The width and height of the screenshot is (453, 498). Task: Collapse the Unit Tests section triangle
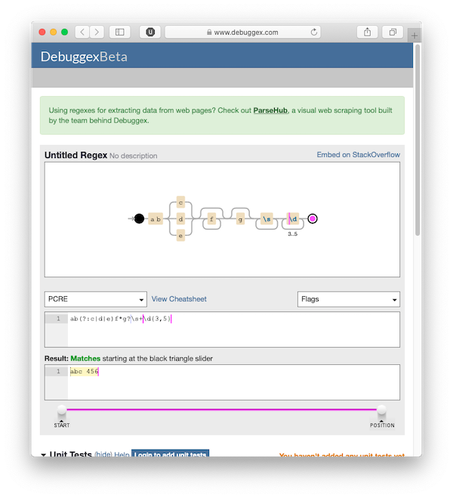click(44, 456)
